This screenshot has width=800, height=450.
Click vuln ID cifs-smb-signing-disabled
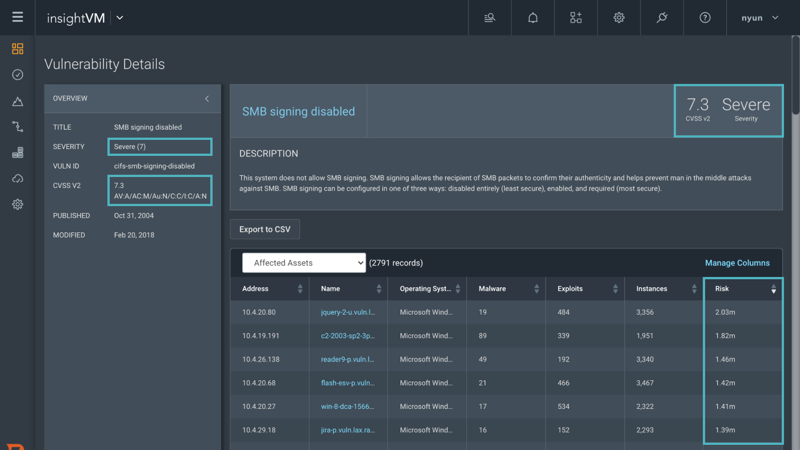click(x=154, y=166)
